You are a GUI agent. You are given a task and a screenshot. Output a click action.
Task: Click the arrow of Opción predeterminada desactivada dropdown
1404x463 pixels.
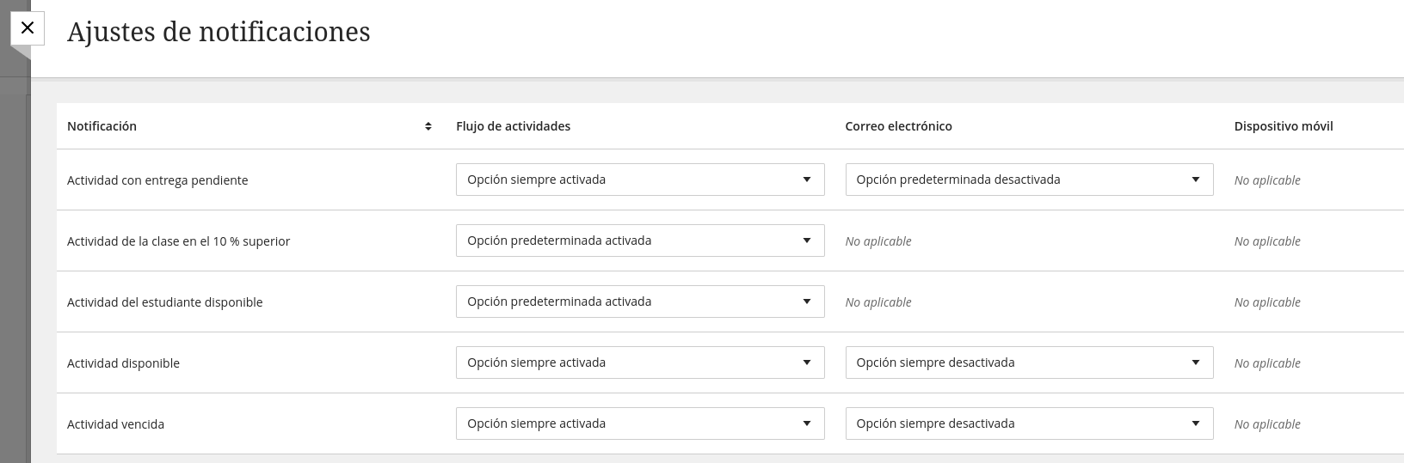coord(1196,180)
